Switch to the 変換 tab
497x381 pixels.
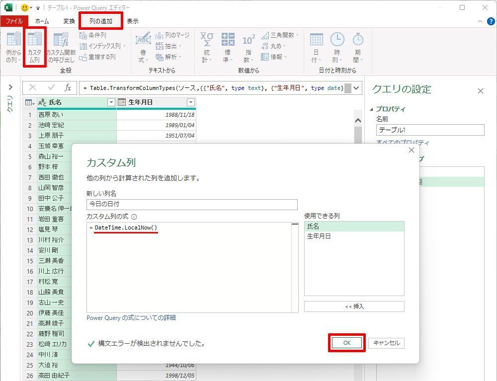pyautogui.click(x=69, y=21)
